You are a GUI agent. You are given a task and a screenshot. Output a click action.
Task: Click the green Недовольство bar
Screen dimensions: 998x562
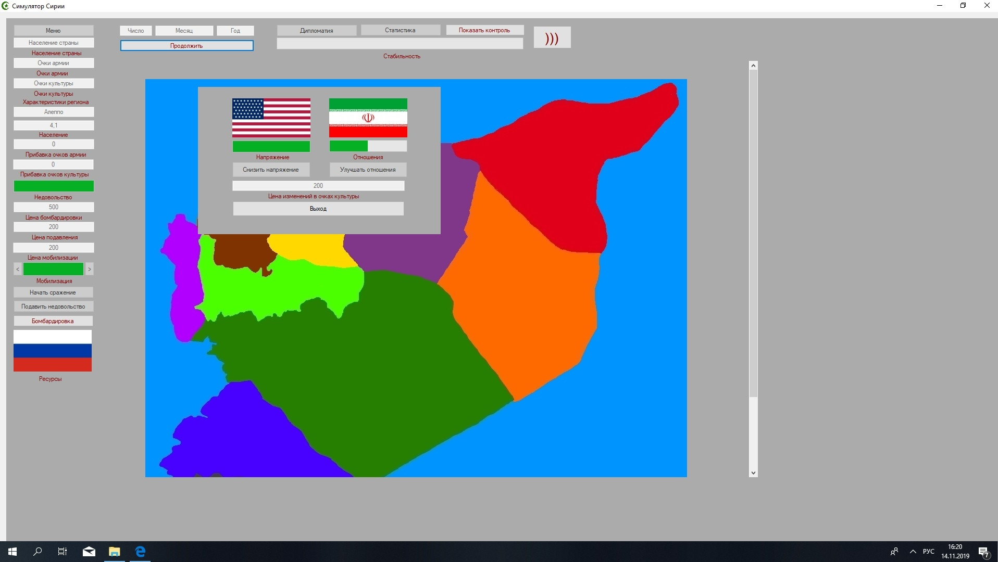point(54,186)
